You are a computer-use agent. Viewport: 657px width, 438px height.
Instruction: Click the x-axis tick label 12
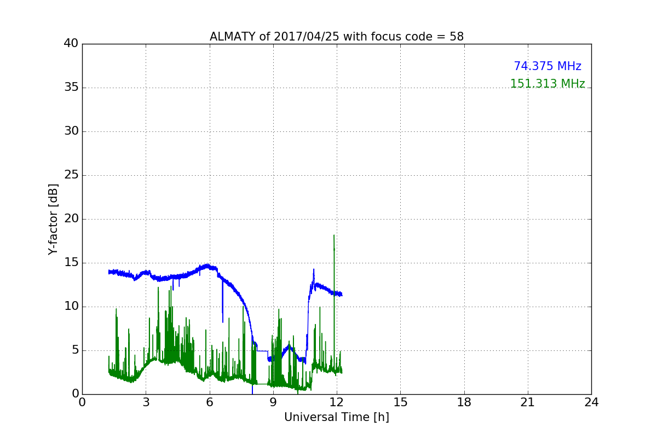coord(337,402)
